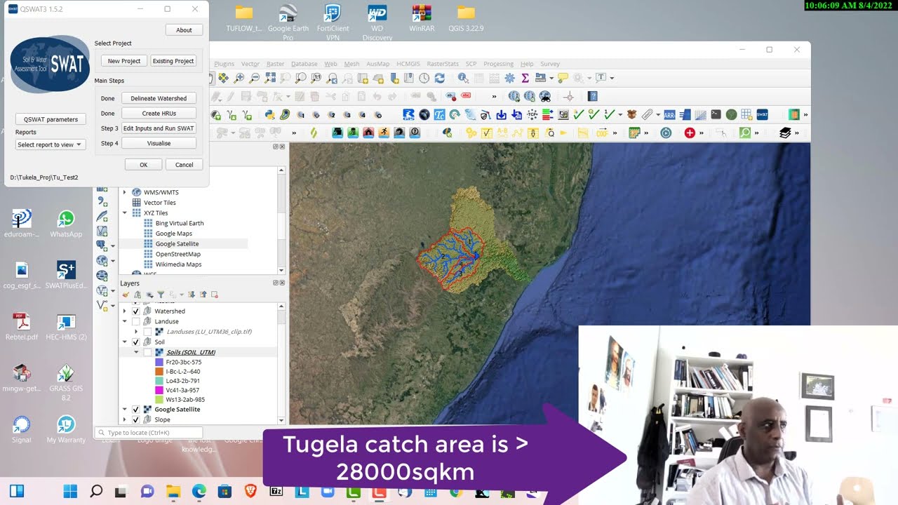Open the HCMGIS menu

408,64
